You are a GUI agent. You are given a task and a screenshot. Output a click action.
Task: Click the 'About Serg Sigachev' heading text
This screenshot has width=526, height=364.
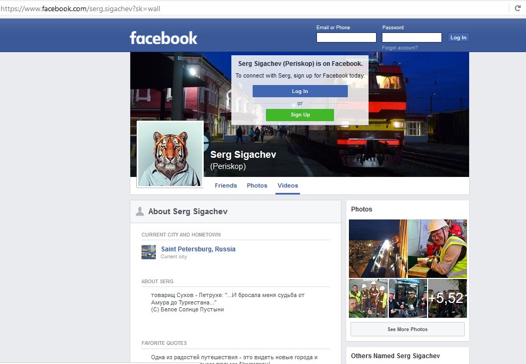click(188, 211)
